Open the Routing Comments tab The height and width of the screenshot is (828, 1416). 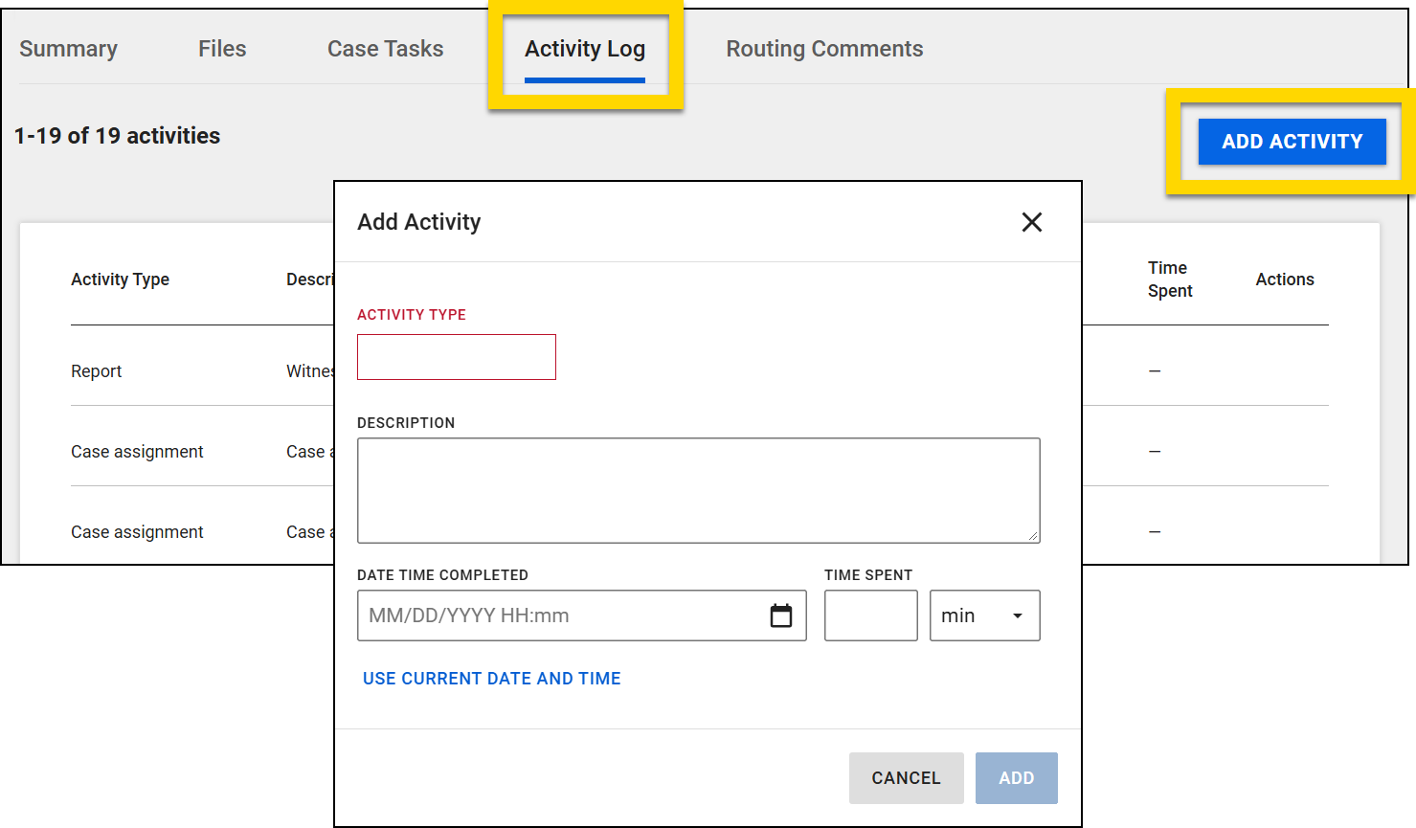pyautogui.click(x=823, y=48)
